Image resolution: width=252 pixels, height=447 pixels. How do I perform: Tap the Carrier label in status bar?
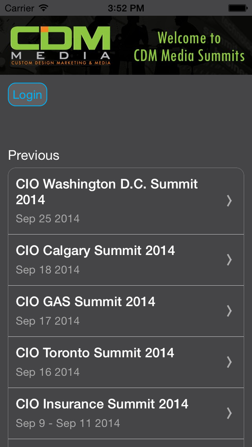[19, 7]
